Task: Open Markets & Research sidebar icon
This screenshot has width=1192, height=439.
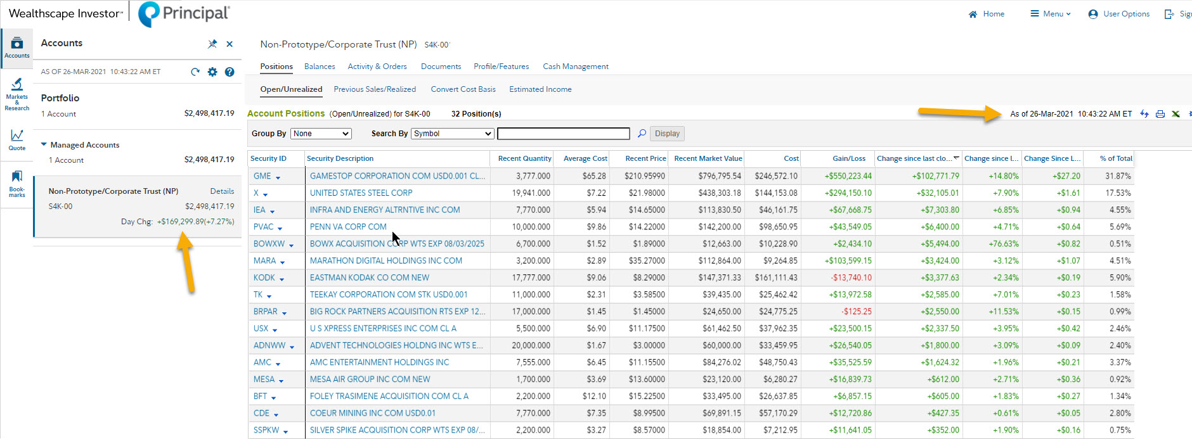Action: coord(17,94)
